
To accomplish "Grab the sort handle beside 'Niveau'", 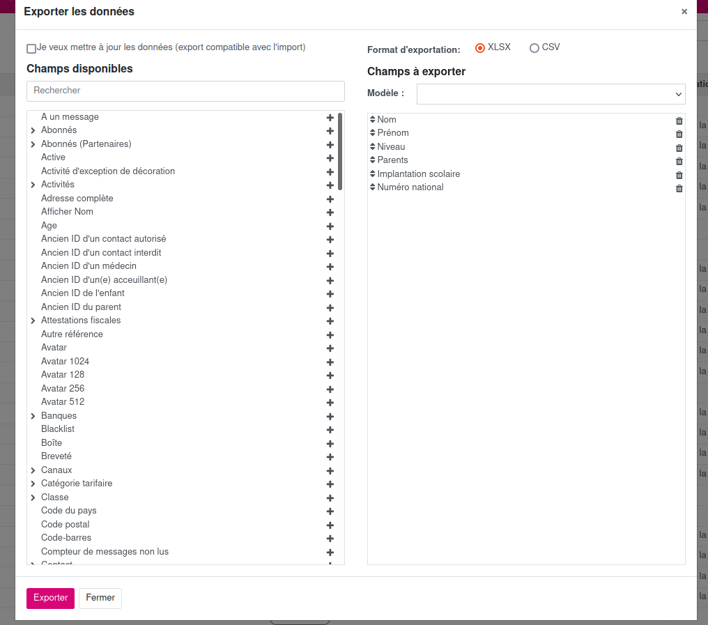I will (x=373, y=147).
